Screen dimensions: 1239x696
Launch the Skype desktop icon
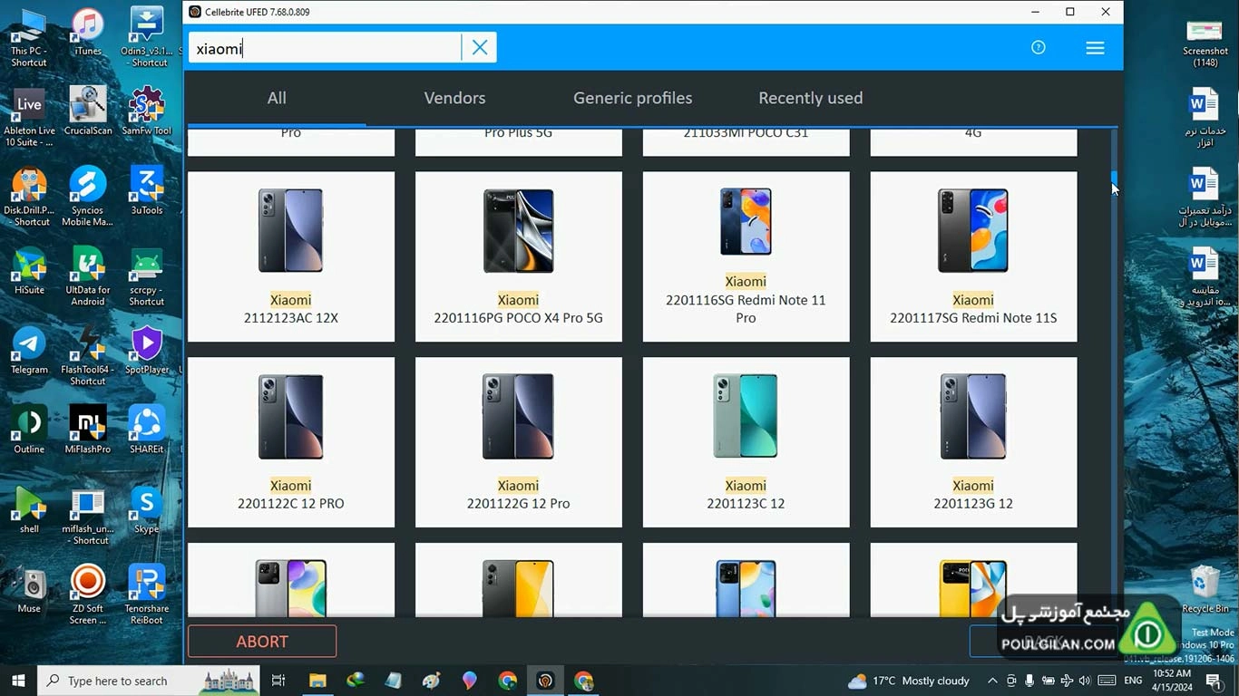[x=146, y=510]
